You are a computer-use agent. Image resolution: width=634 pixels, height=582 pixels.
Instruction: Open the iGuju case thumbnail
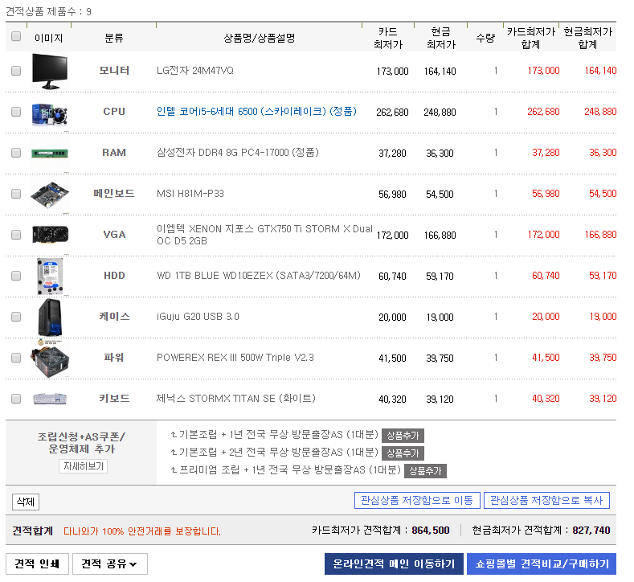tap(50, 318)
